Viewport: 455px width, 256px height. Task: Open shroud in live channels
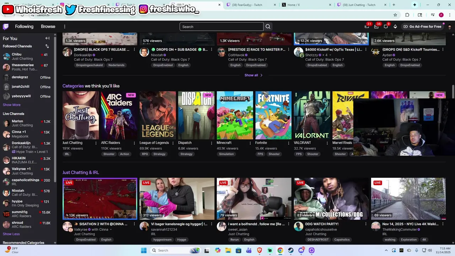28,224
